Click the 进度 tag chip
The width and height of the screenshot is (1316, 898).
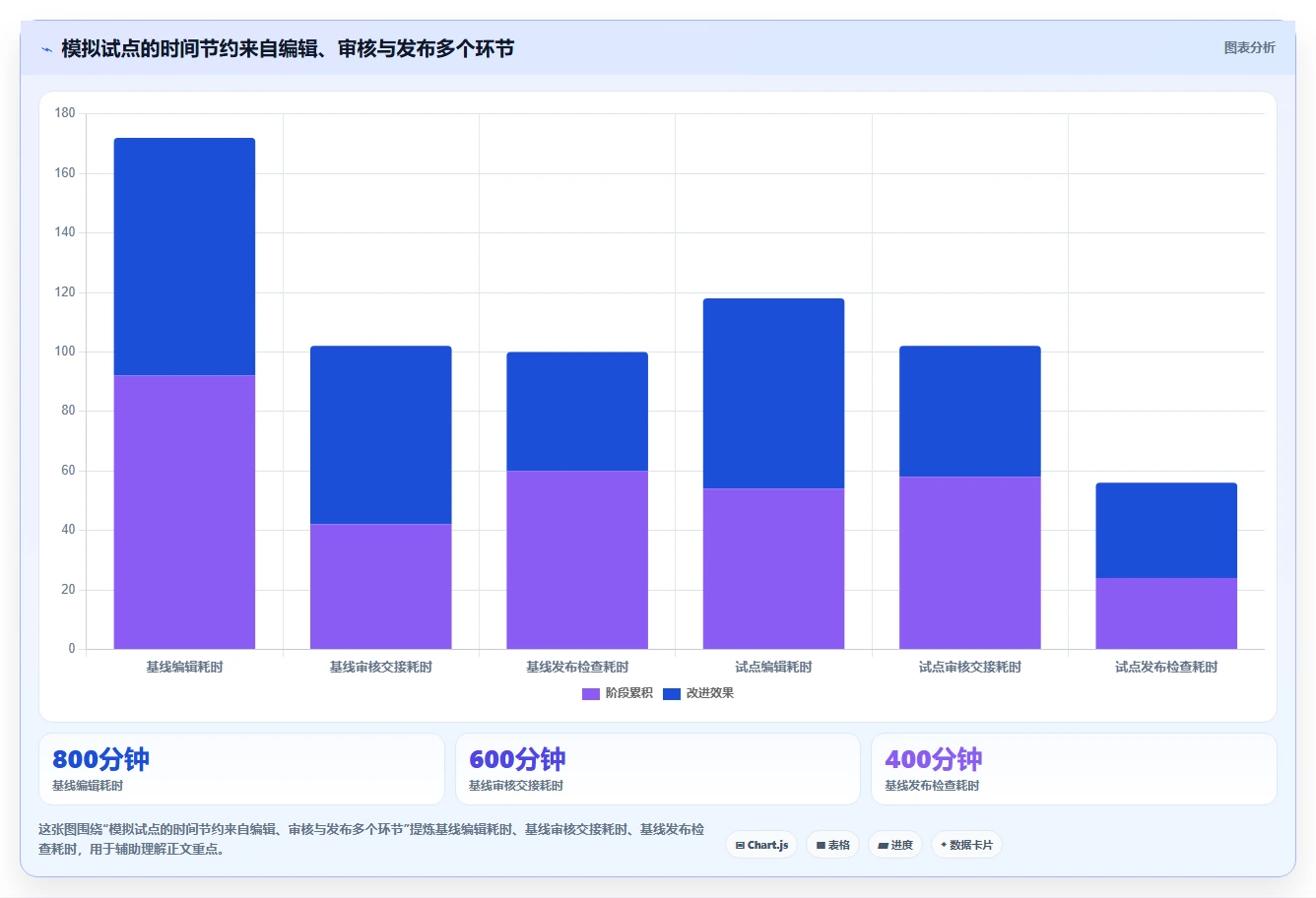pyautogui.click(x=894, y=845)
